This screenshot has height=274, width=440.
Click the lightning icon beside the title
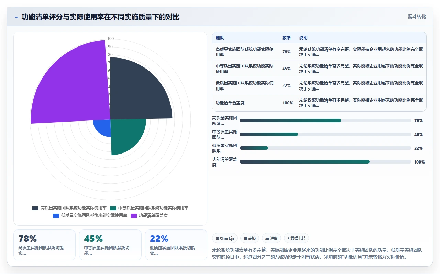coord(16,17)
